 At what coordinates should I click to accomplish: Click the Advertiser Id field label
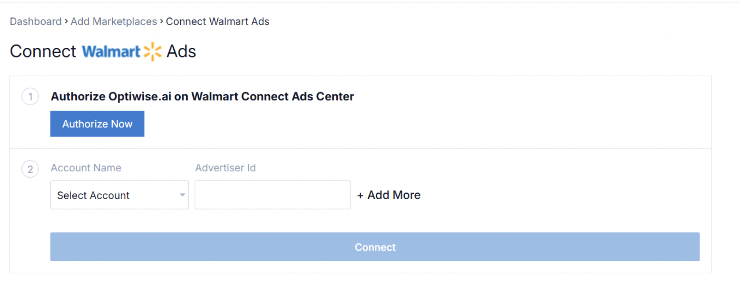click(226, 168)
